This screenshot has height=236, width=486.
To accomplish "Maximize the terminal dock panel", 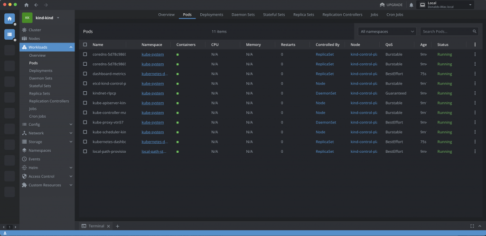I will (472, 226).
